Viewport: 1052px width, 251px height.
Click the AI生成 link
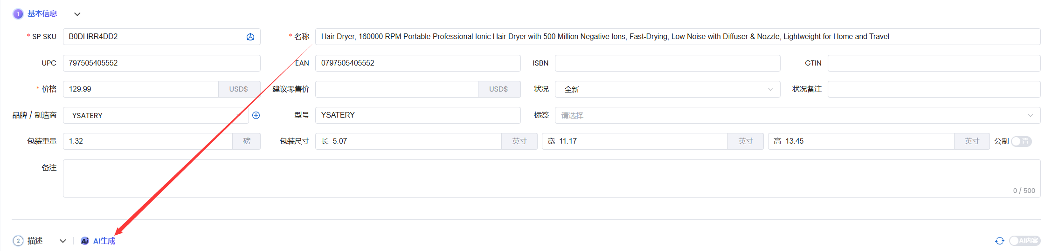point(104,241)
